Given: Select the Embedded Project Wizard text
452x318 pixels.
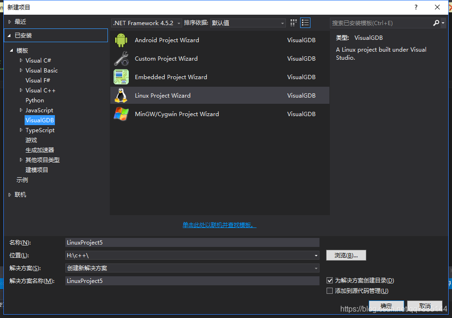Looking at the screenshot, I should 171,77.
